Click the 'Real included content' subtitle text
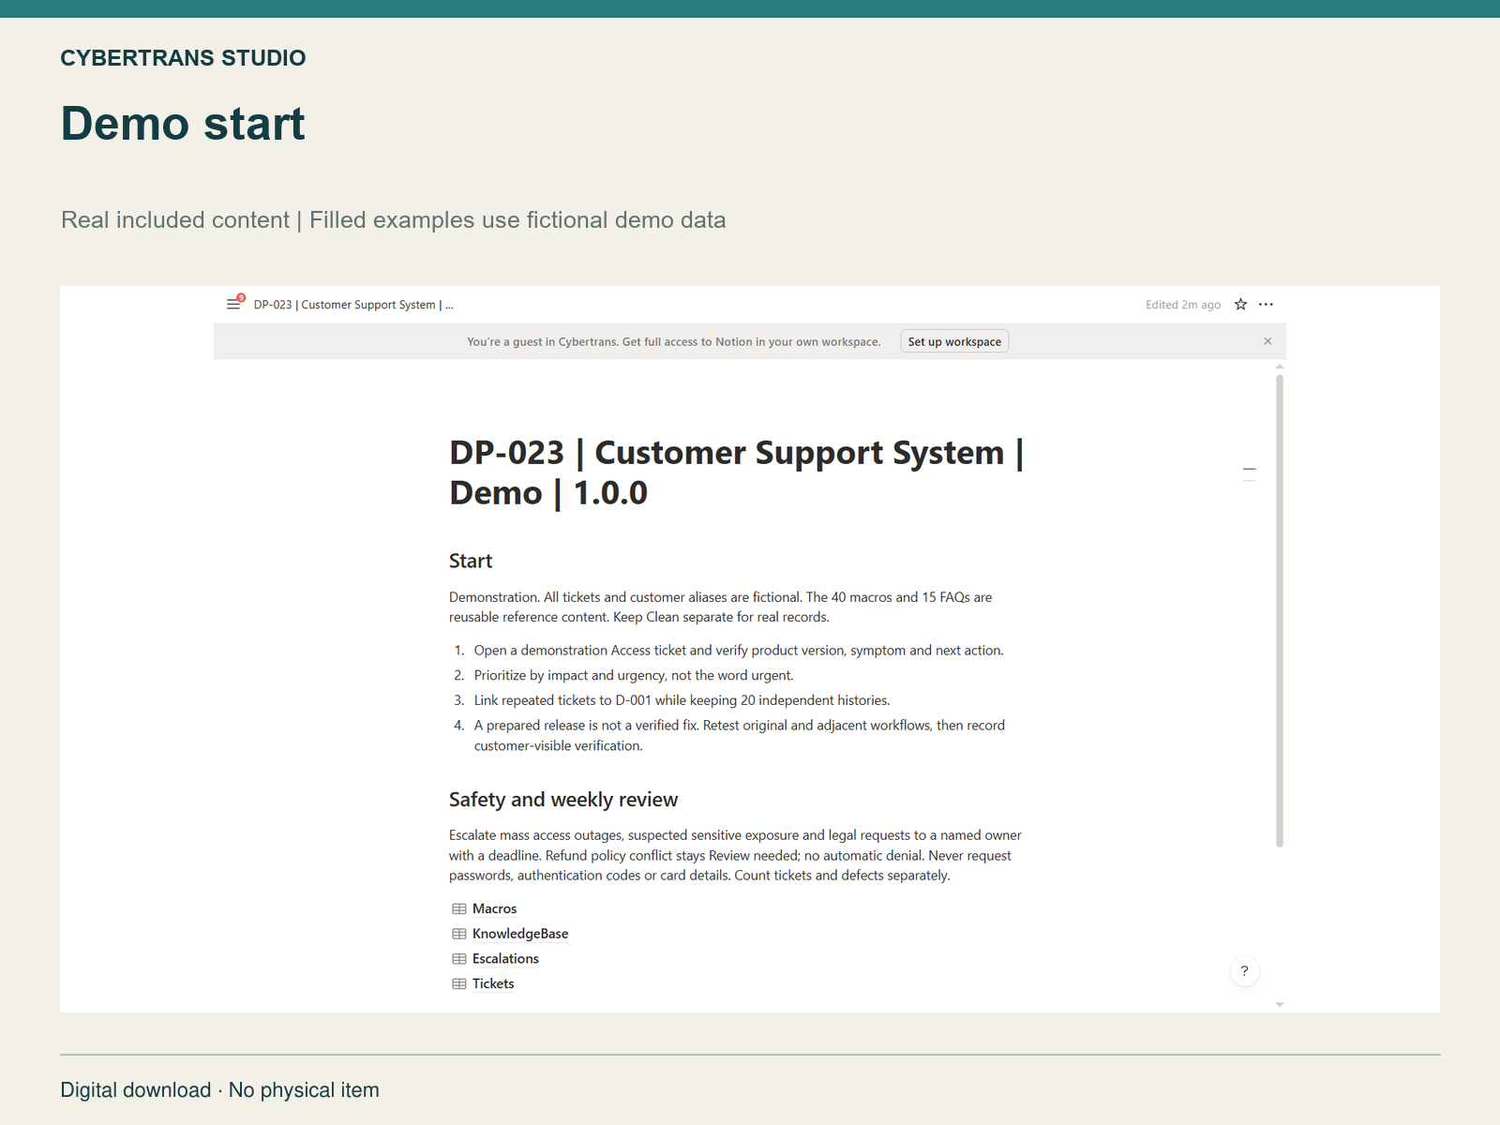Image resolution: width=1500 pixels, height=1125 pixels. (394, 220)
